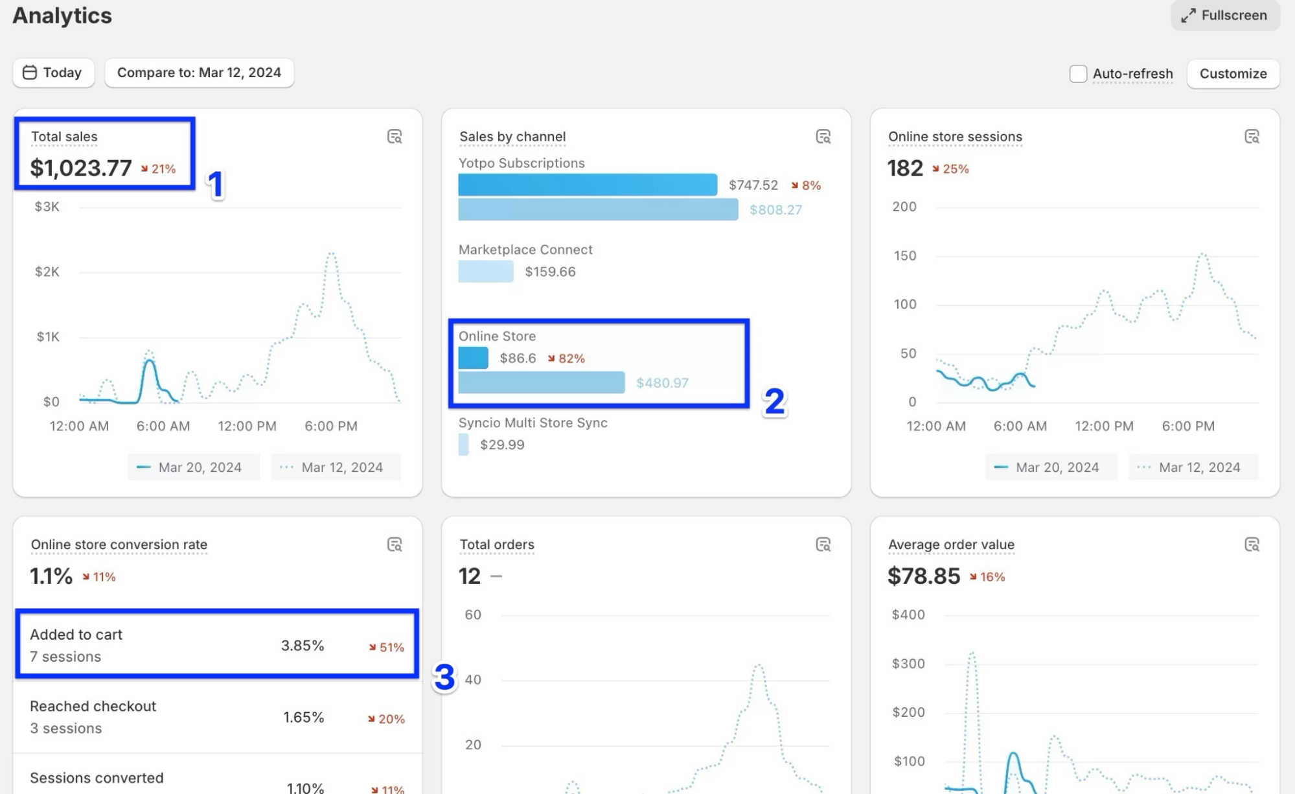Screen dimensions: 1295x794
Task: Open report icon on Total sales card
Action: [394, 137]
